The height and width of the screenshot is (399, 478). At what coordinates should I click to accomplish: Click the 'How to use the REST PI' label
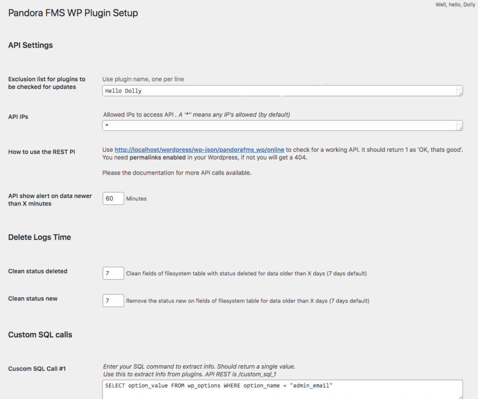[42, 152]
